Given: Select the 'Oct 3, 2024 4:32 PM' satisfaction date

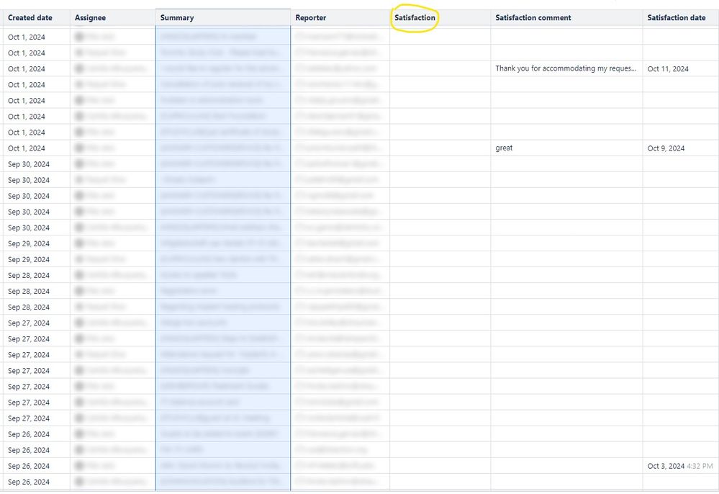Looking at the screenshot, I should pos(680,466).
